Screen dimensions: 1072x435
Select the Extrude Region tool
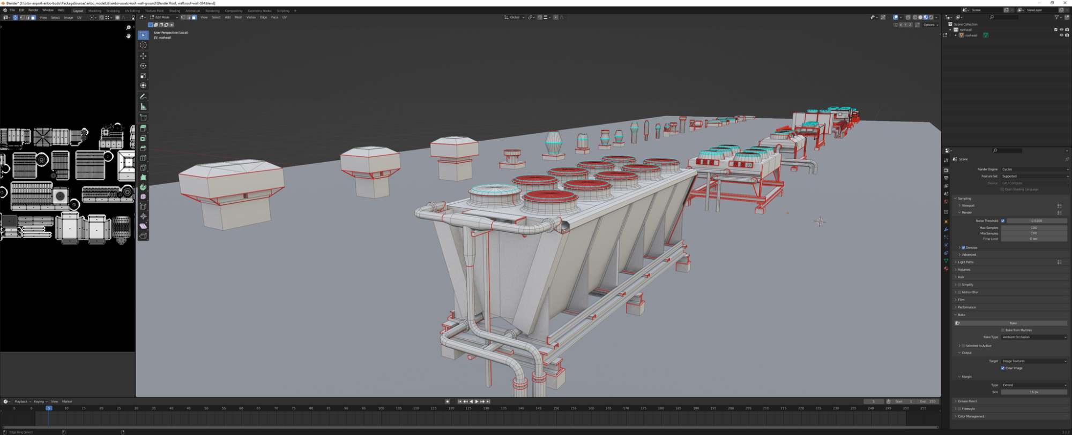tap(143, 128)
